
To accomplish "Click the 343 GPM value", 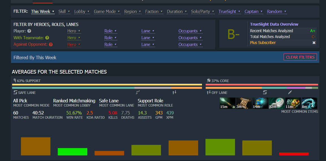I will [x=159, y=113].
